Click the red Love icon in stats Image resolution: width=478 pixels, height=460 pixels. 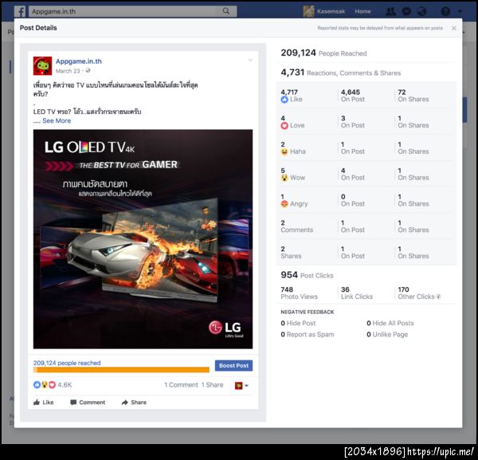pos(284,125)
